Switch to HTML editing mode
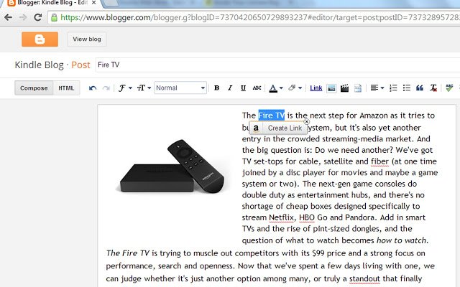Screen dimensions: 460x287 click(66, 88)
